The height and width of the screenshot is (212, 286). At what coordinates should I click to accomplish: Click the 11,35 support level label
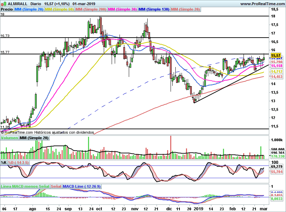(5, 127)
